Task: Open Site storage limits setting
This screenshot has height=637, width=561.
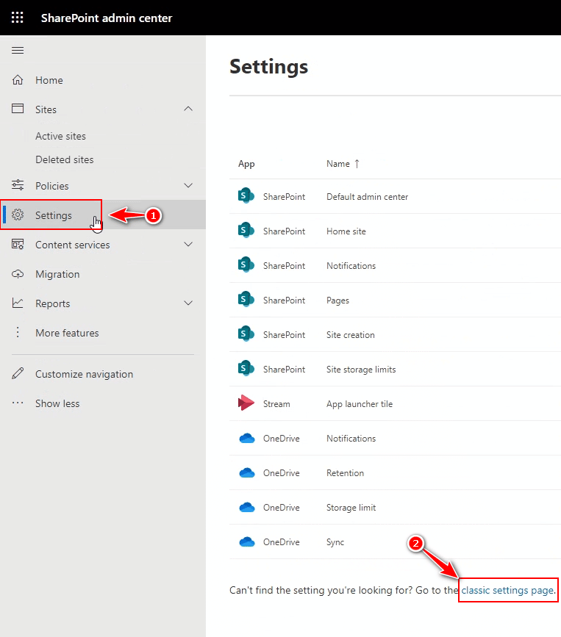Action: pos(361,370)
